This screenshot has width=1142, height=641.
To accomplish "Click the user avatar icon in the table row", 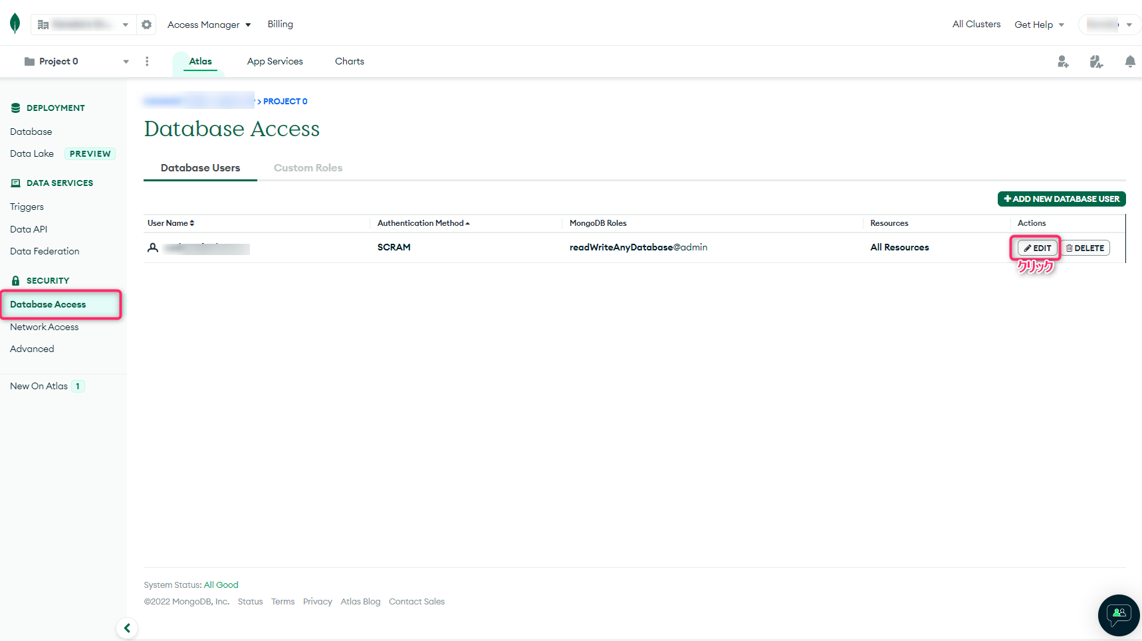I will [154, 247].
